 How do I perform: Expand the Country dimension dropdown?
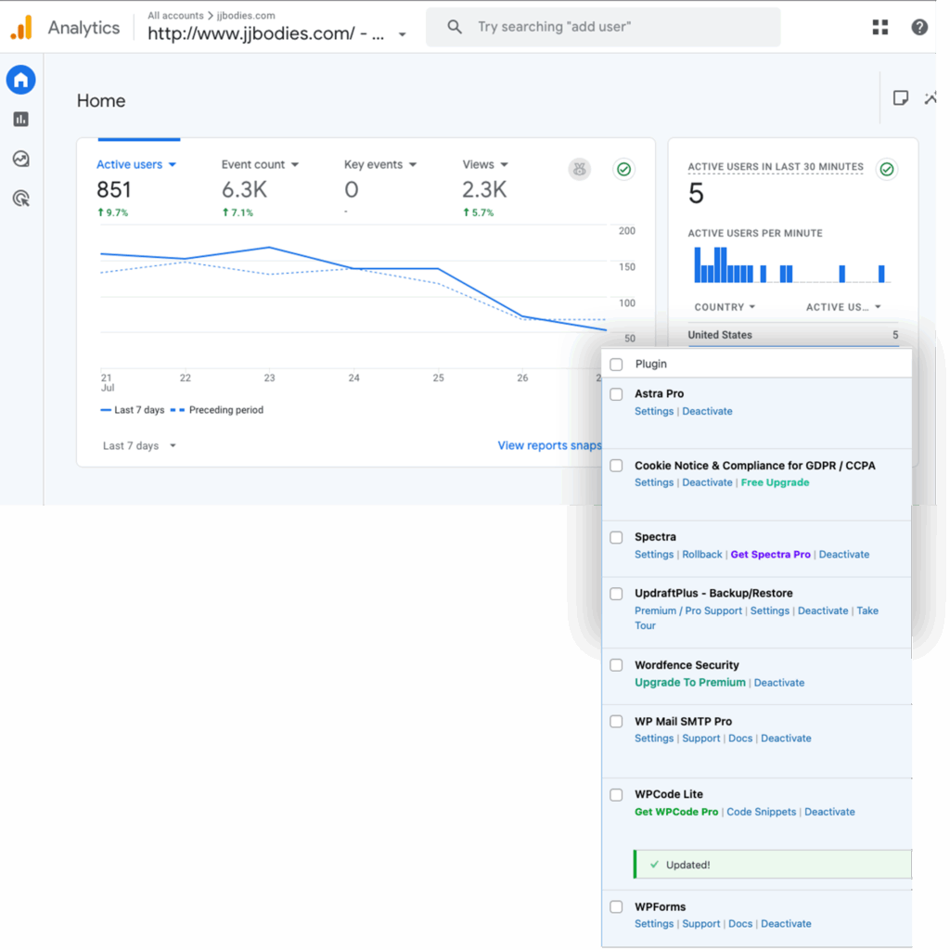pyautogui.click(x=725, y=307)
